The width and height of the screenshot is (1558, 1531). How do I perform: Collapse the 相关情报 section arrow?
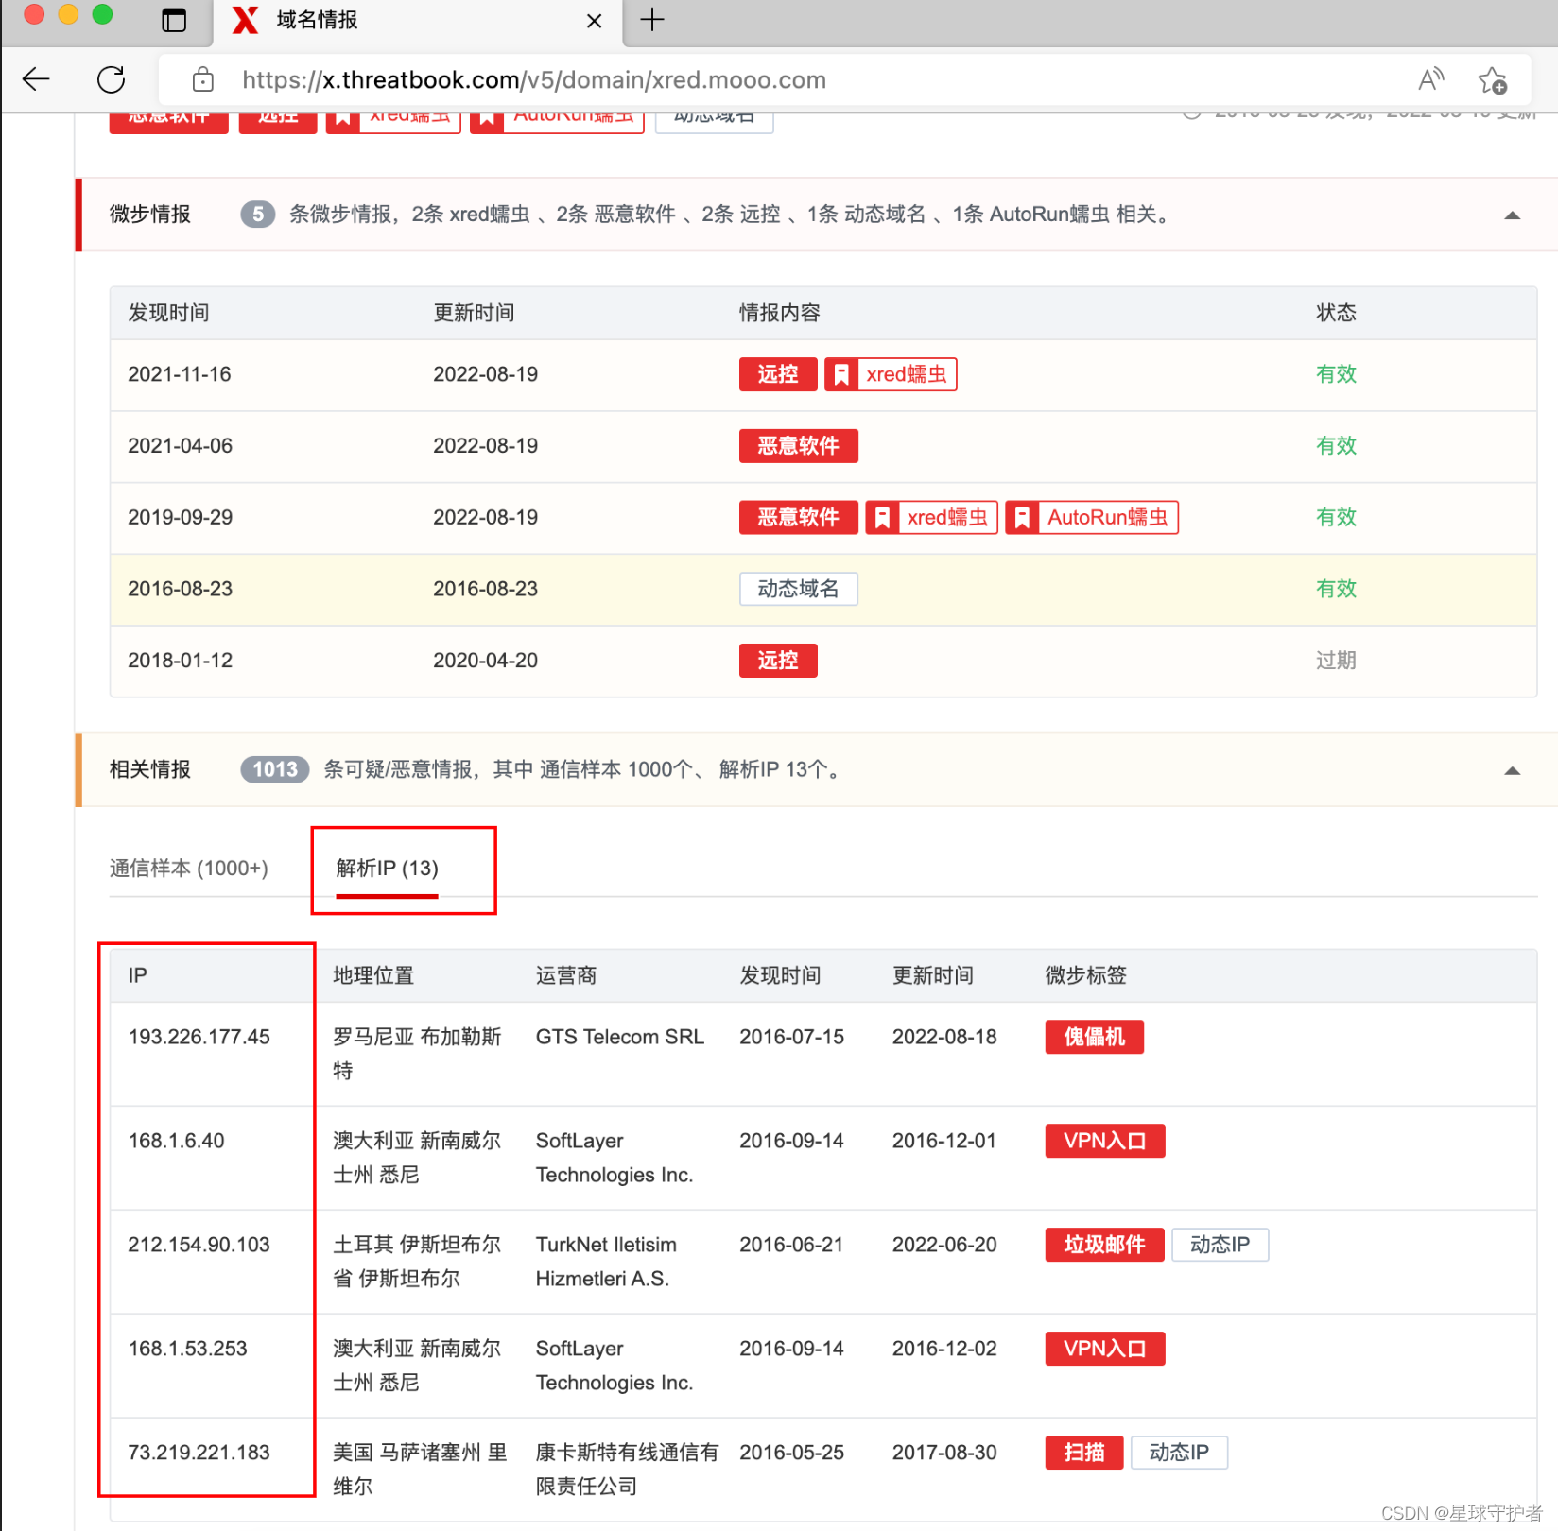coord(1513,771)
